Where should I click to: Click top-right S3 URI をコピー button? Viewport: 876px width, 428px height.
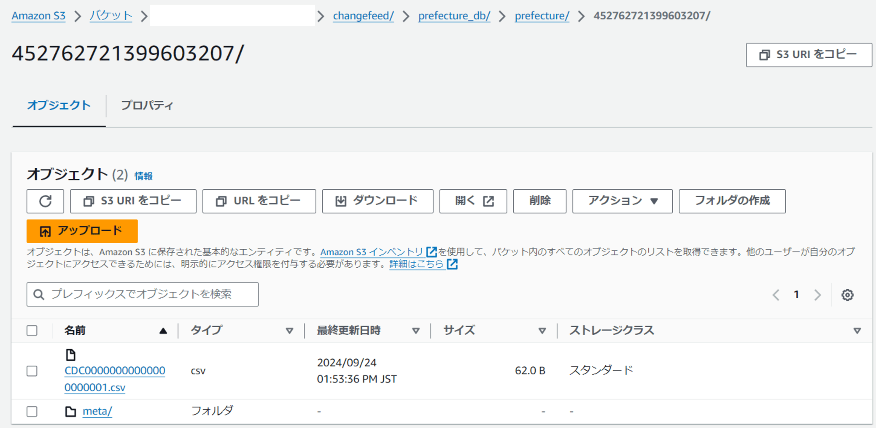pos(809,55)
